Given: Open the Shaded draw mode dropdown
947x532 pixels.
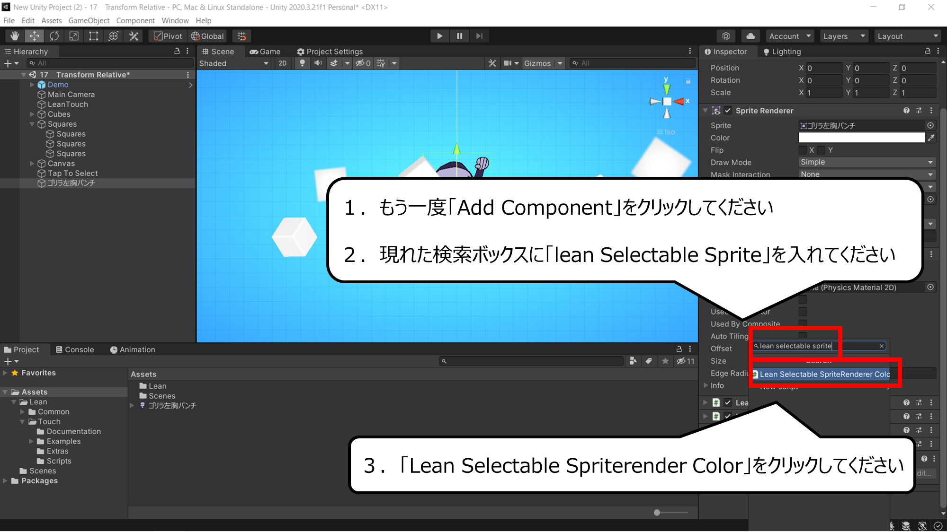Looking at the screenshot, I should 234,63.
